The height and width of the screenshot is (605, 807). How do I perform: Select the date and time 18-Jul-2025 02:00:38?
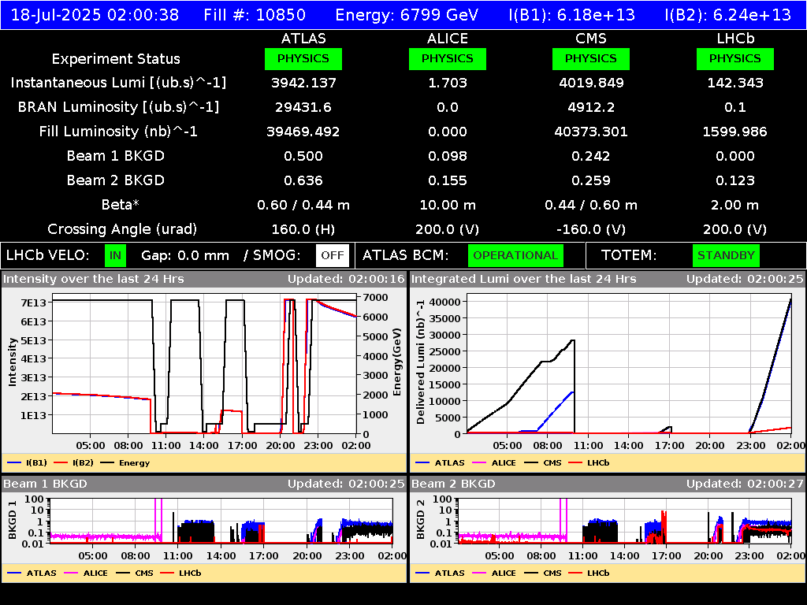(x=95, y=15)
